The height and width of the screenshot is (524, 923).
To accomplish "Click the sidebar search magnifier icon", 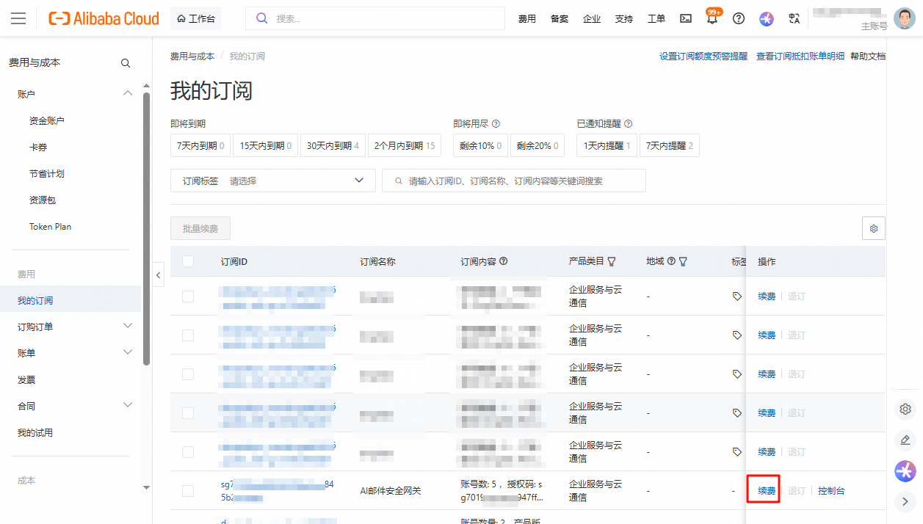I will (x=126, y=63).
